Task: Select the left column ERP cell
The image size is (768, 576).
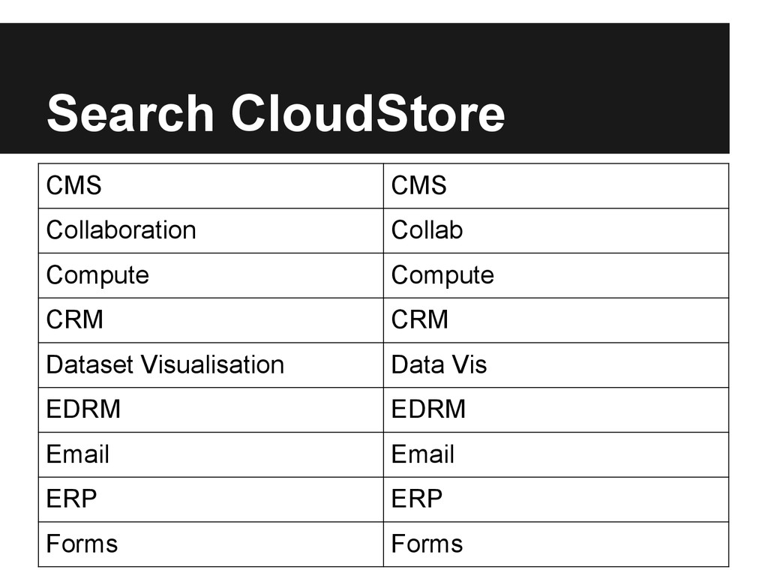Action: [x=211, y=499]
